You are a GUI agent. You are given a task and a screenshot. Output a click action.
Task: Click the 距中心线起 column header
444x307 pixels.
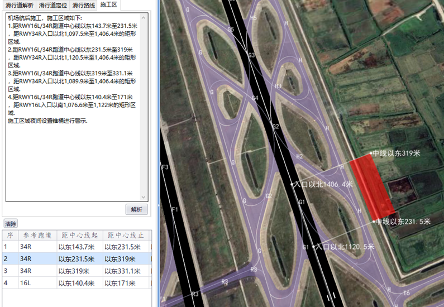79,235
